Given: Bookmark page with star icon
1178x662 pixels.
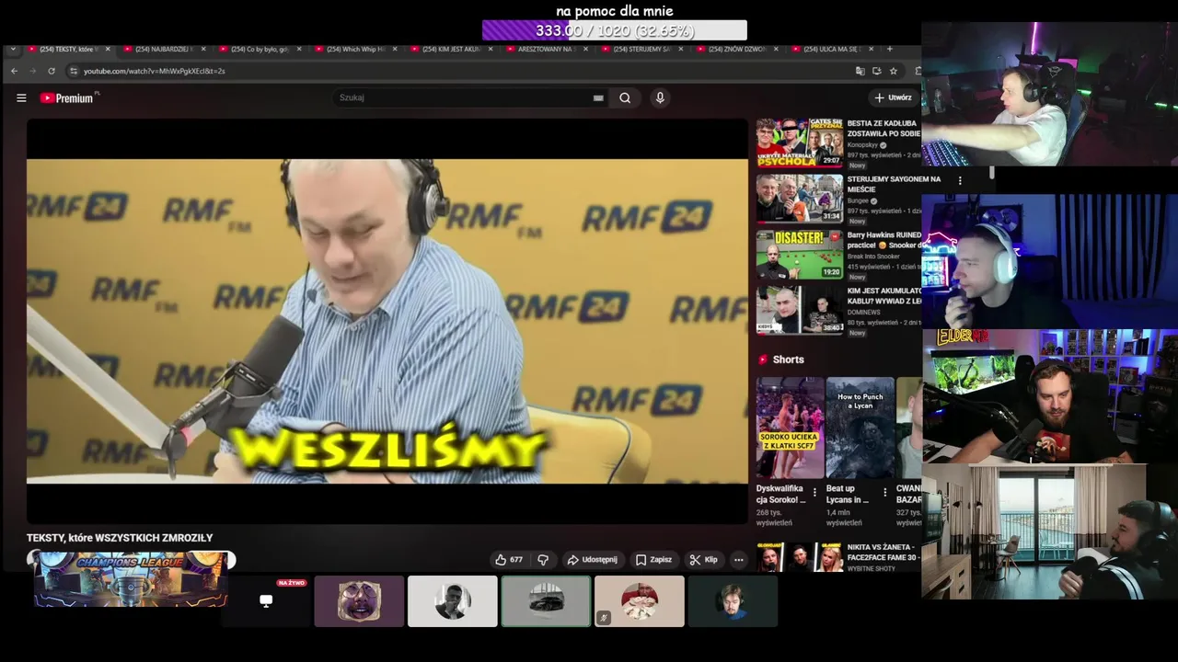Looking at the screenshot, I should (894, 71).
